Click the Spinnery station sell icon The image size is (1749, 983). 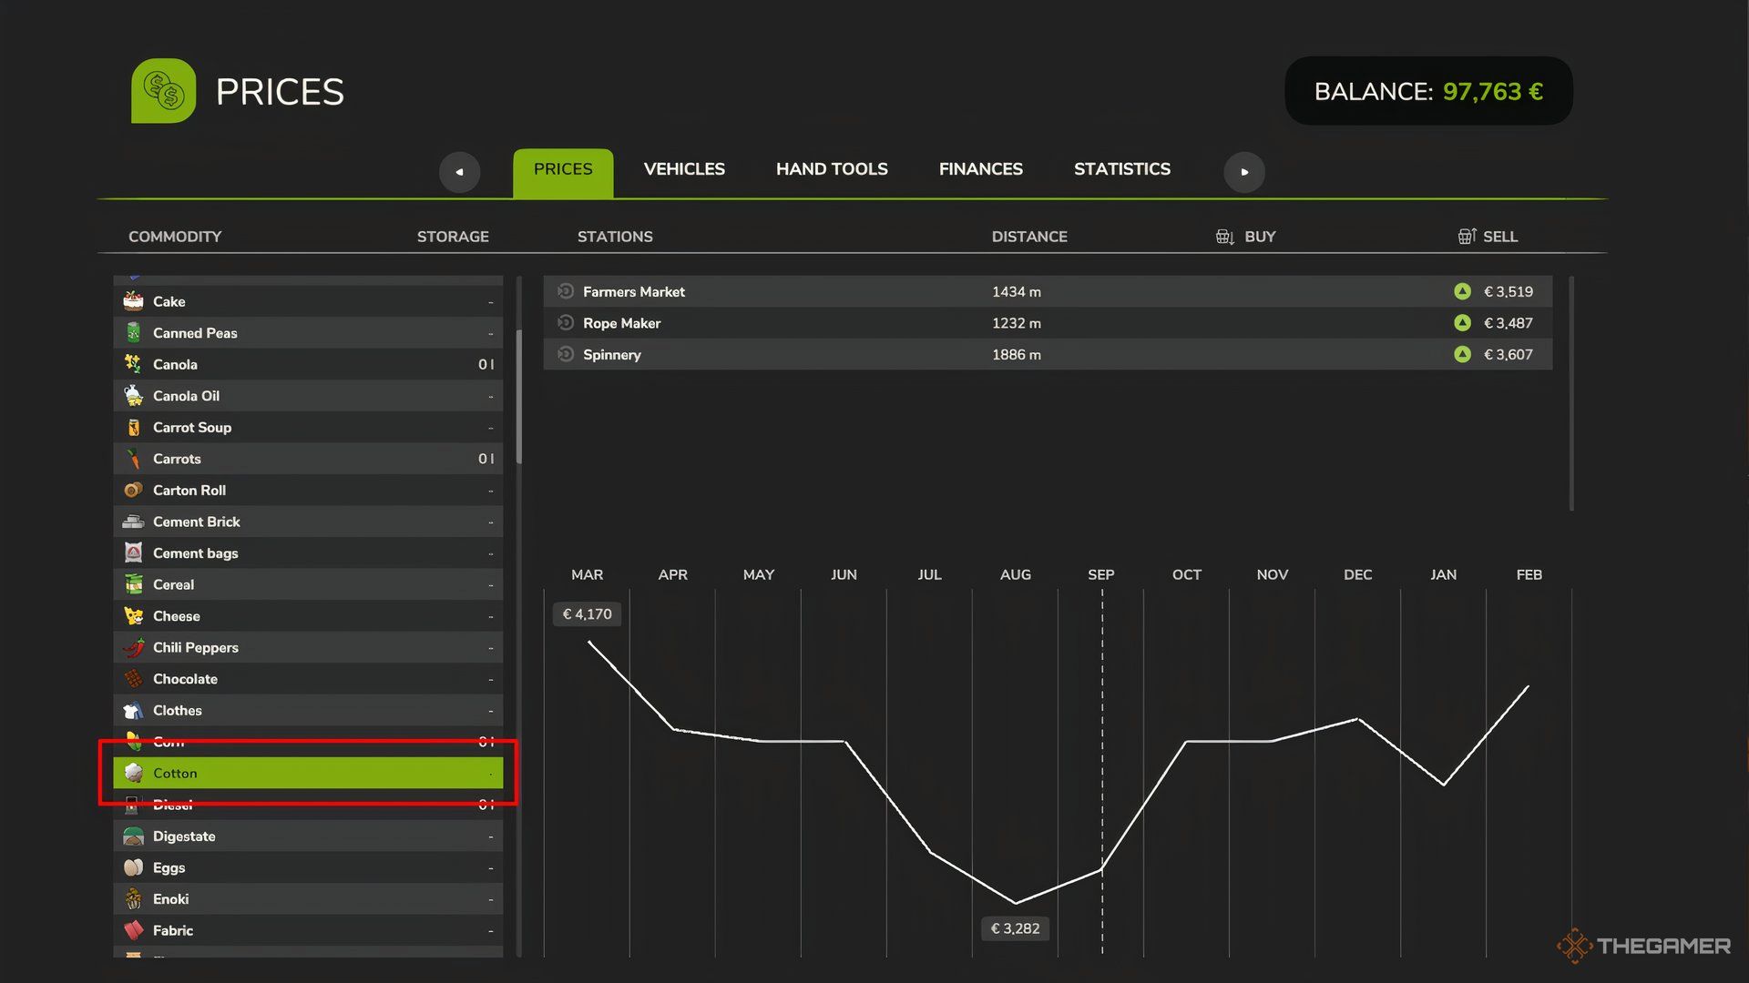(1461, 354)
